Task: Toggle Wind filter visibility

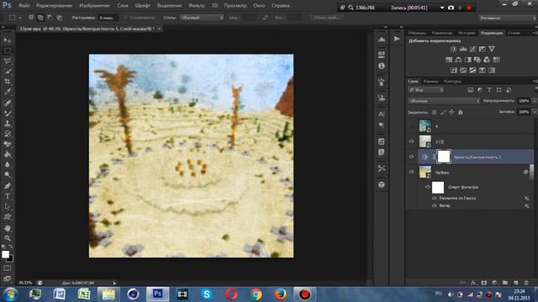Action: tap(435, 206)
